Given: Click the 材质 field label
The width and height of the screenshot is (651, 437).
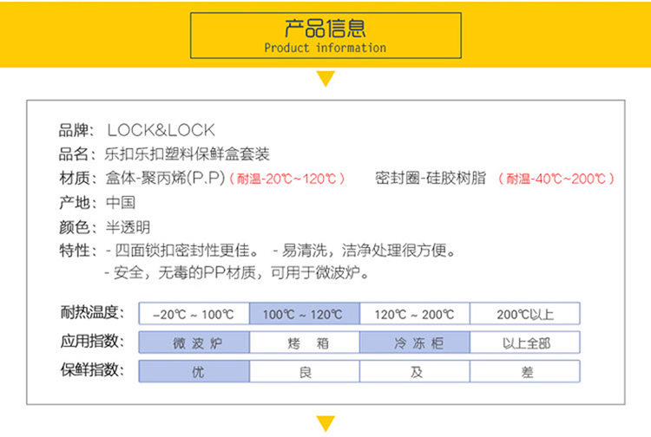Looking at the screenshot, I should (77, 179).
